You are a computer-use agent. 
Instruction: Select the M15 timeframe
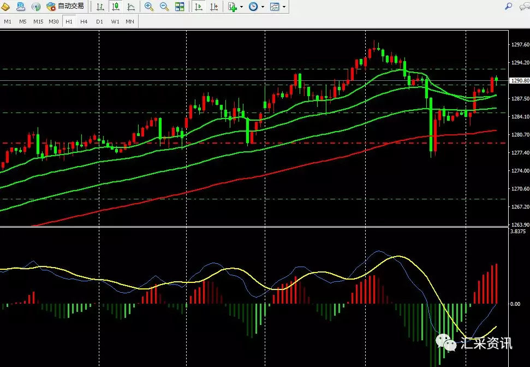[x=38, y=21]
